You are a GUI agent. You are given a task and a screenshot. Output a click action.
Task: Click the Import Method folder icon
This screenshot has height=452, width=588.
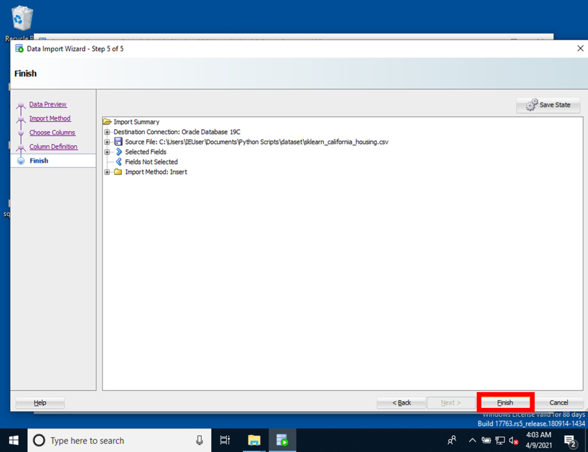pyautogui.click(x=118, y=172)
